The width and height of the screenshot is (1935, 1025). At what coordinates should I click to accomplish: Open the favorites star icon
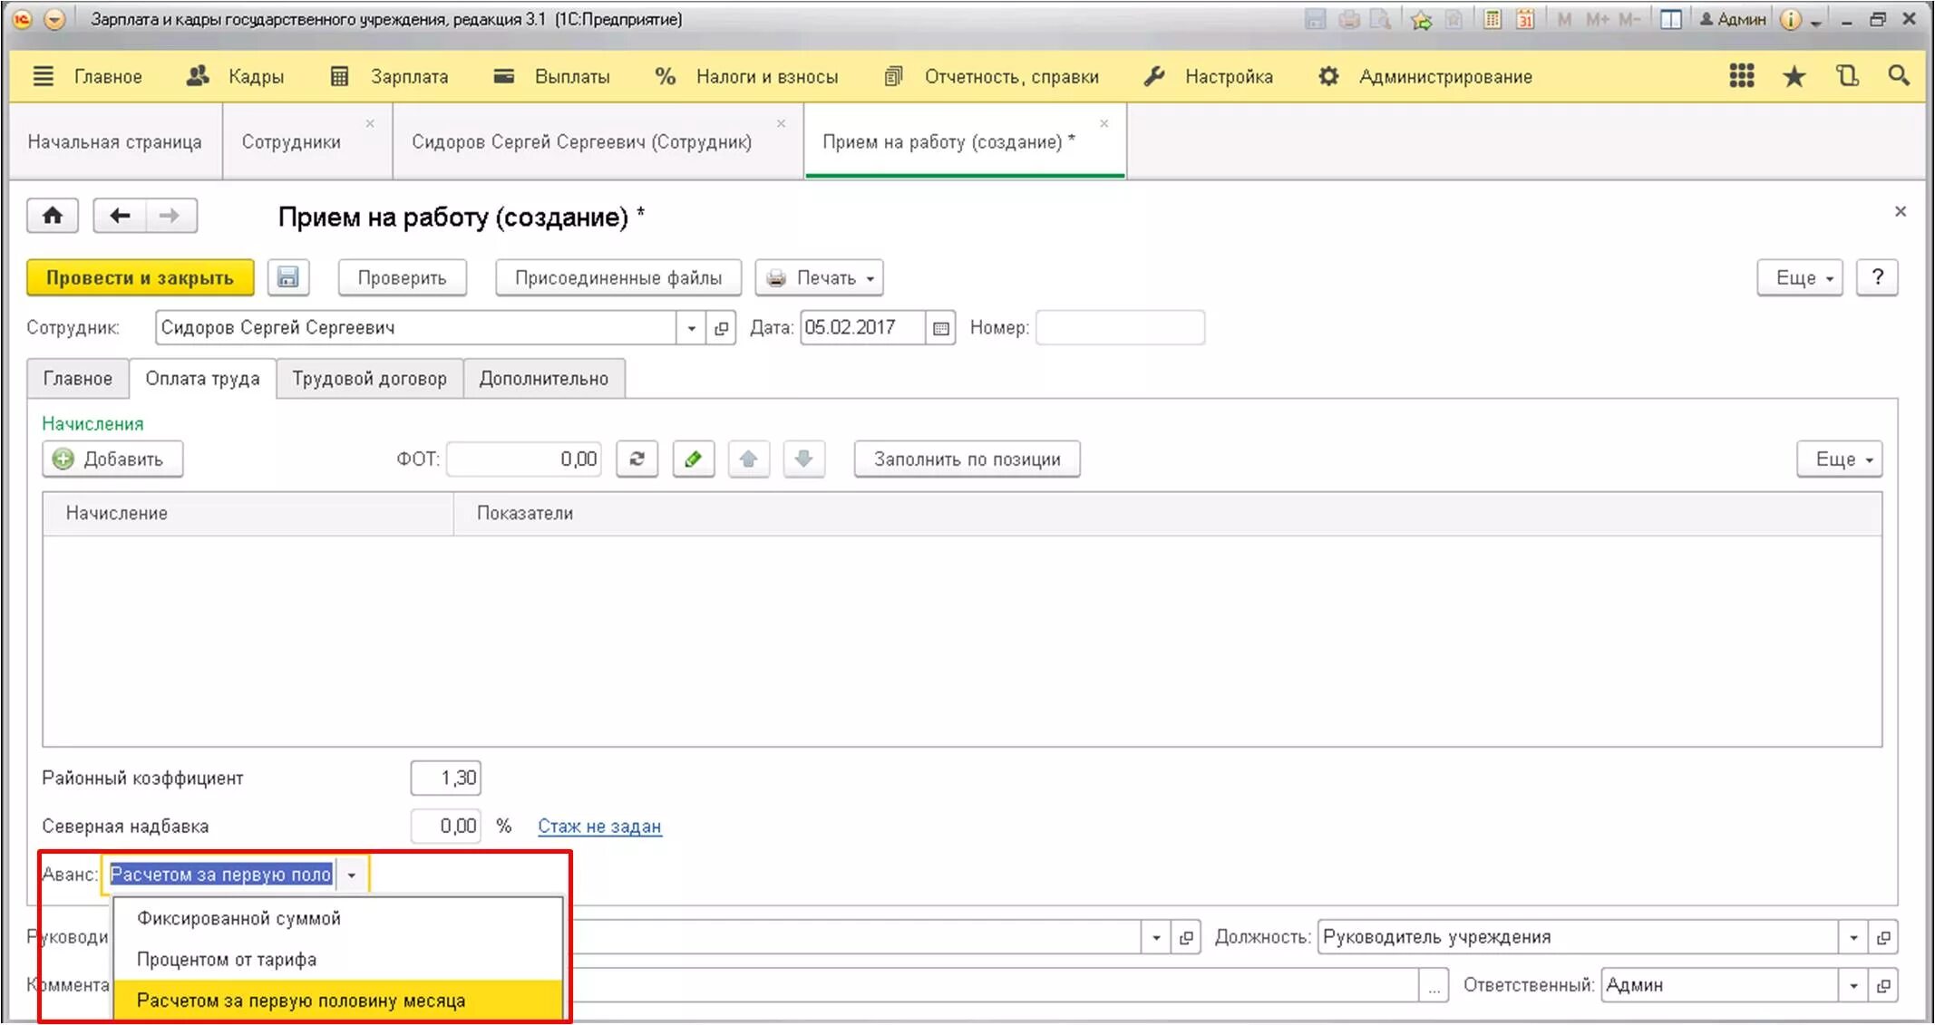[x=1794, y=77]
